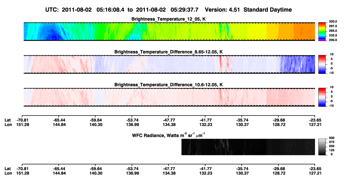
Task: Select the Brightness_Temperature_Difference_8.65-12.05, K title
Action: [169, 52]
